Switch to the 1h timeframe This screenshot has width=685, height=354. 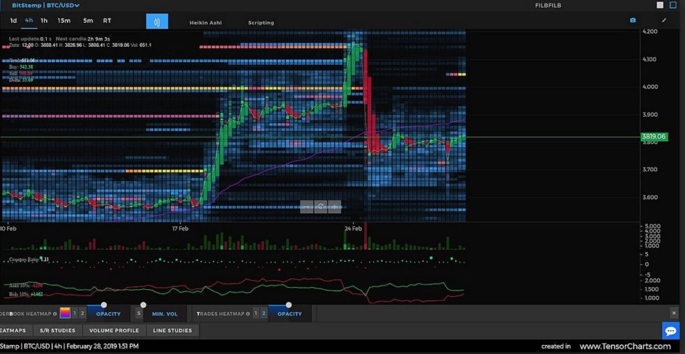44,20
